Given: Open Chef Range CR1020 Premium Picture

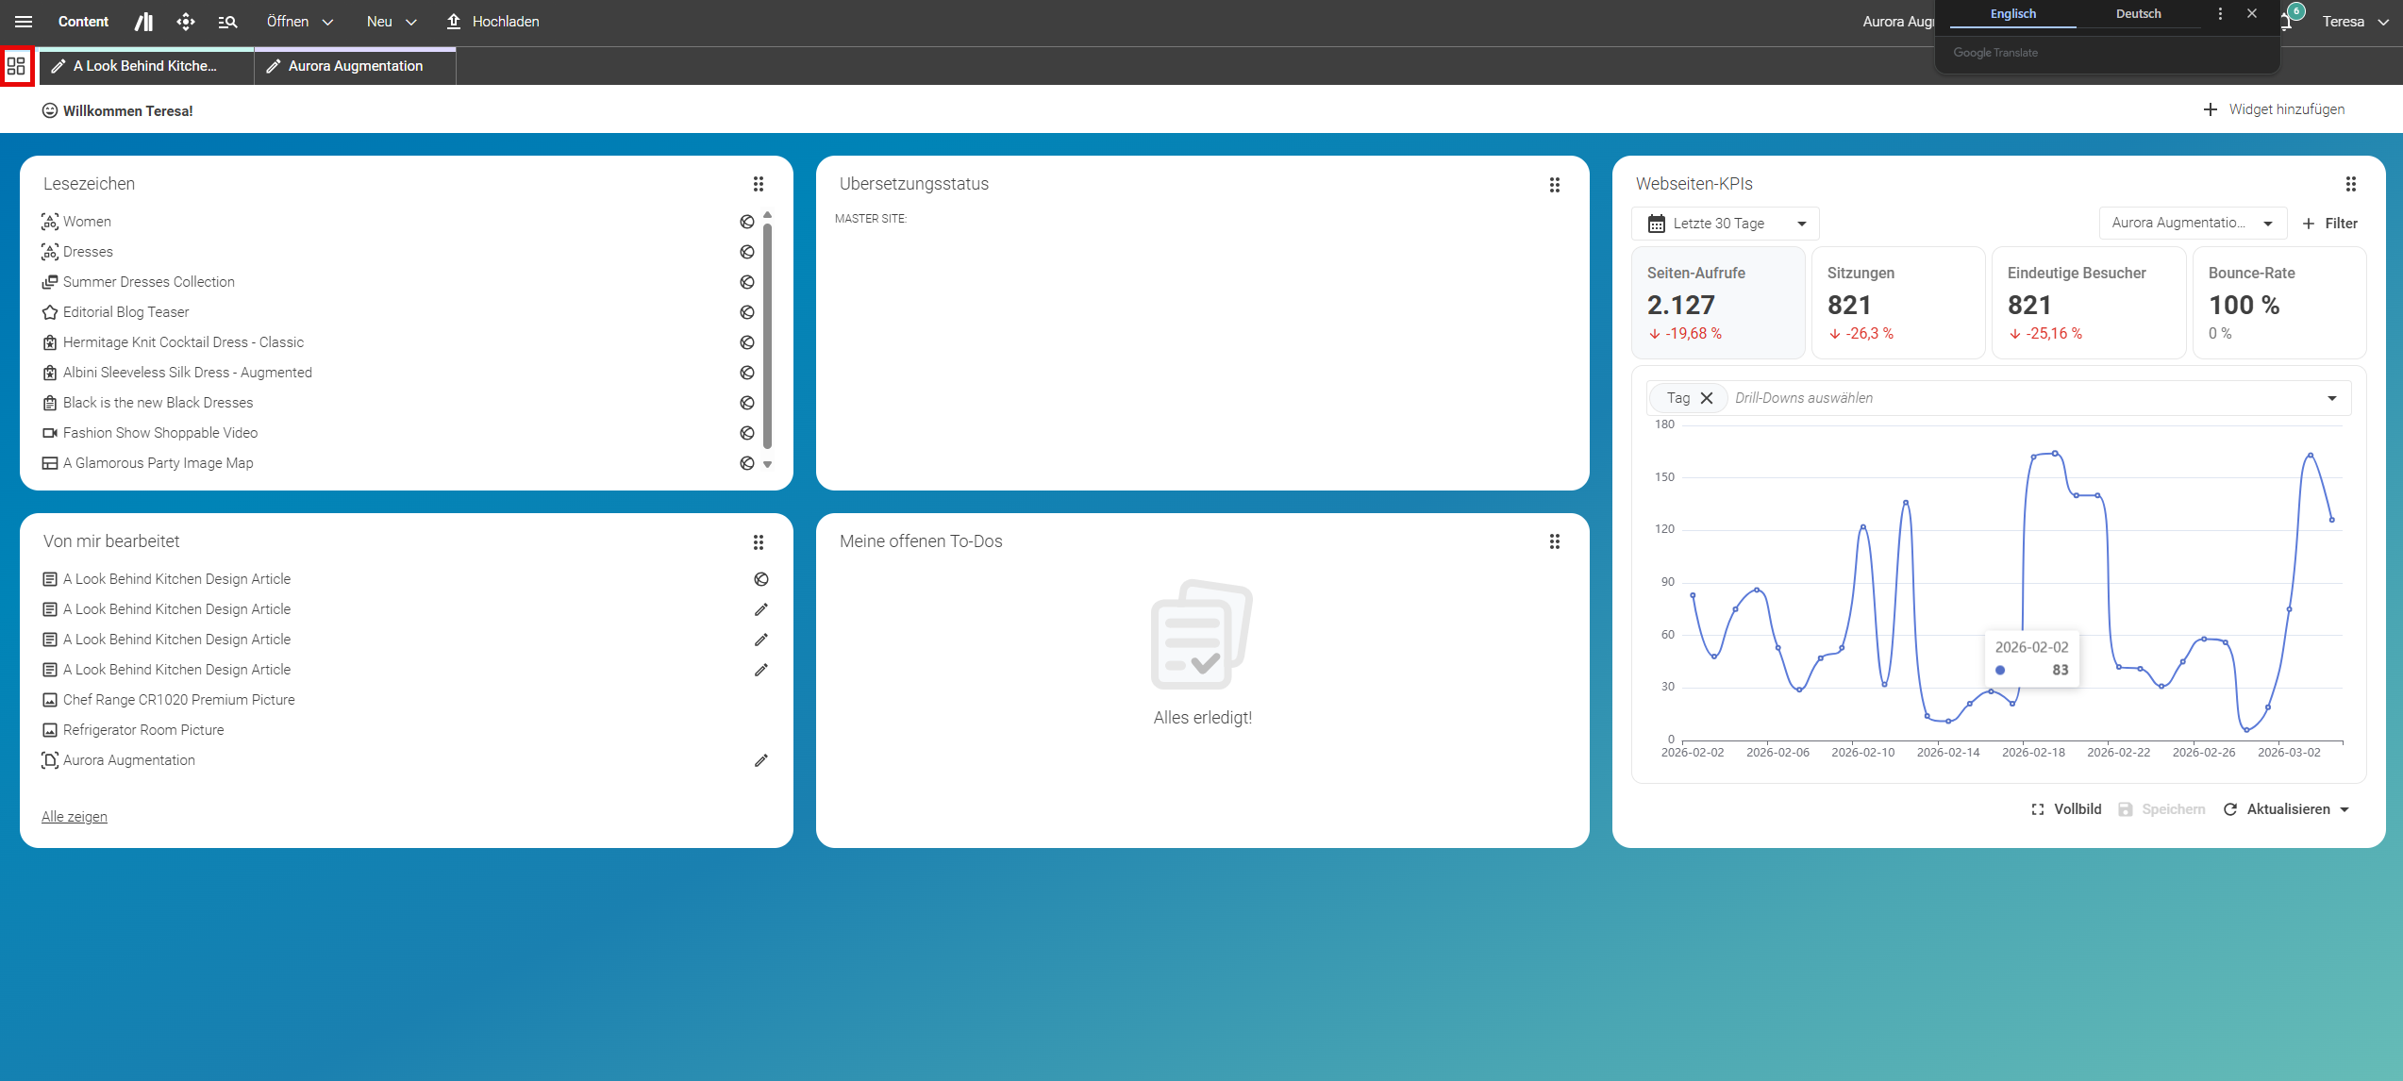Looking at the screenshot, I should coord(179,700).
